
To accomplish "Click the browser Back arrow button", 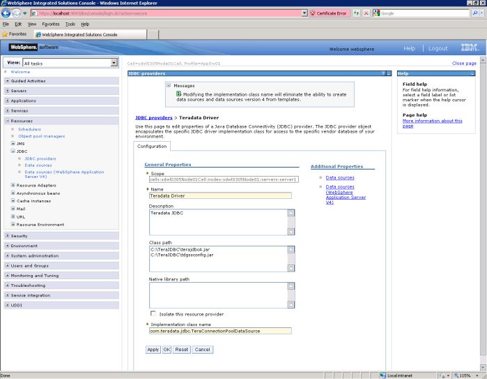I will tap(6, 13).
